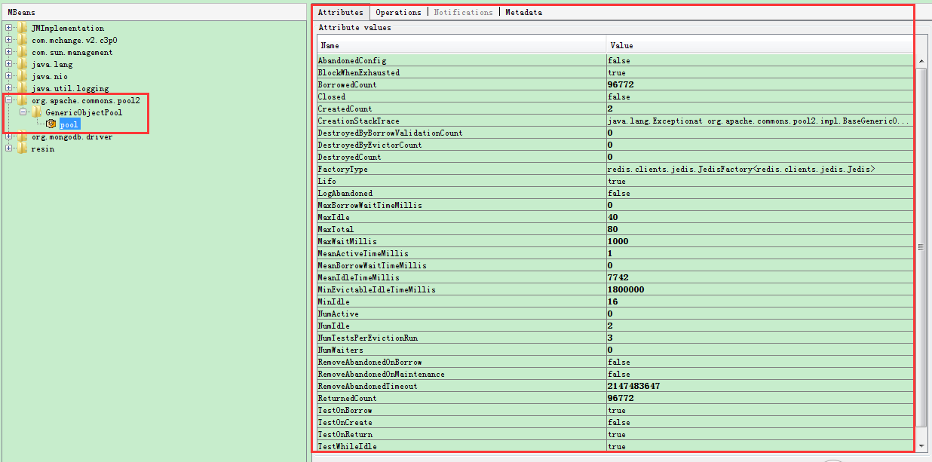The image size is (932, 462).
Task: Expand the java.lang tree node
Action: 9,64
